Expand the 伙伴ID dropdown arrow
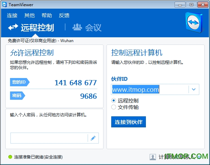Viewport: 210px width, 165px height. tap(194, 90)
